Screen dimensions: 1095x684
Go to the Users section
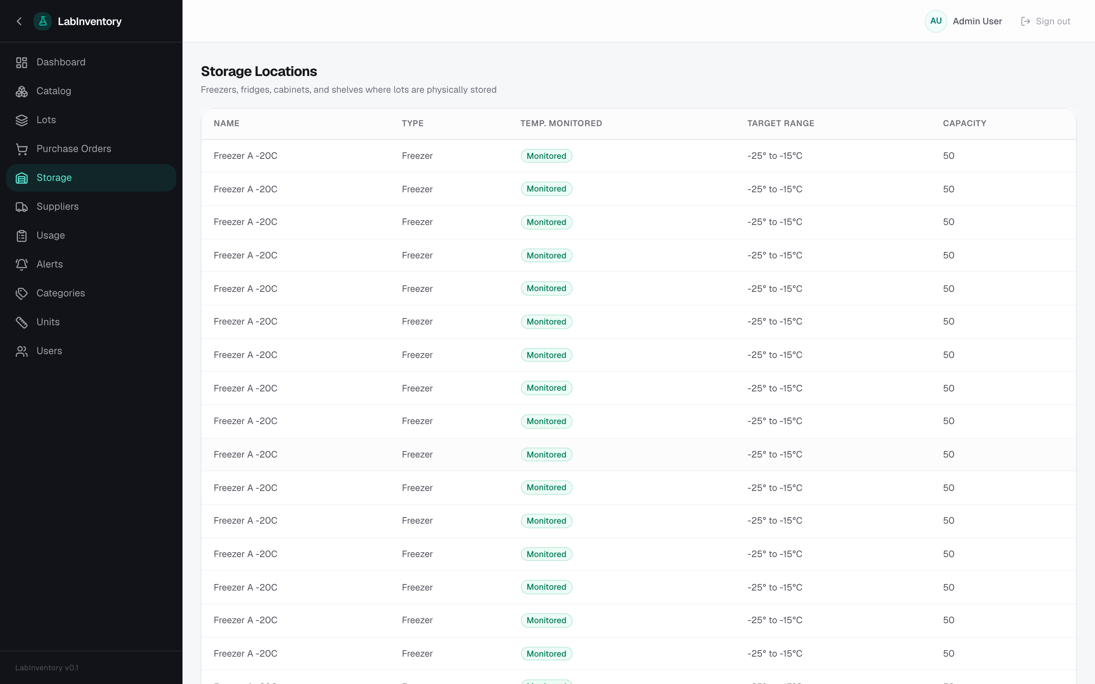(91, 351)
